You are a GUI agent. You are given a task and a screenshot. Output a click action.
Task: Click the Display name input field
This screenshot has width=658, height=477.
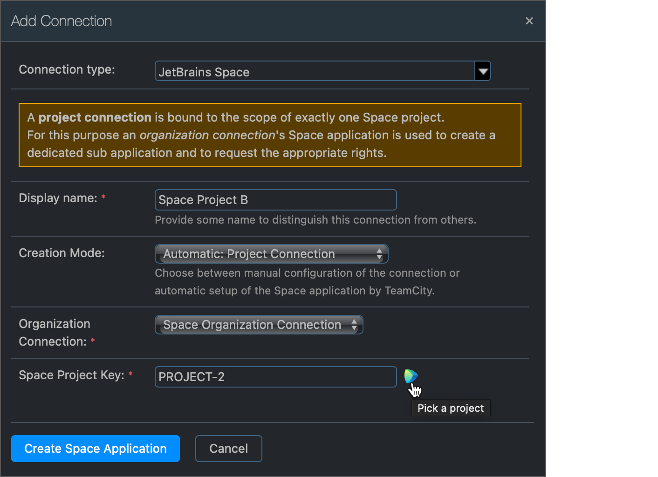[275, 200]
